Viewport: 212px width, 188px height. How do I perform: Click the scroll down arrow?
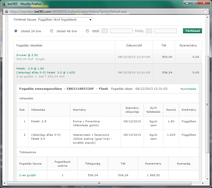point(208,179)
